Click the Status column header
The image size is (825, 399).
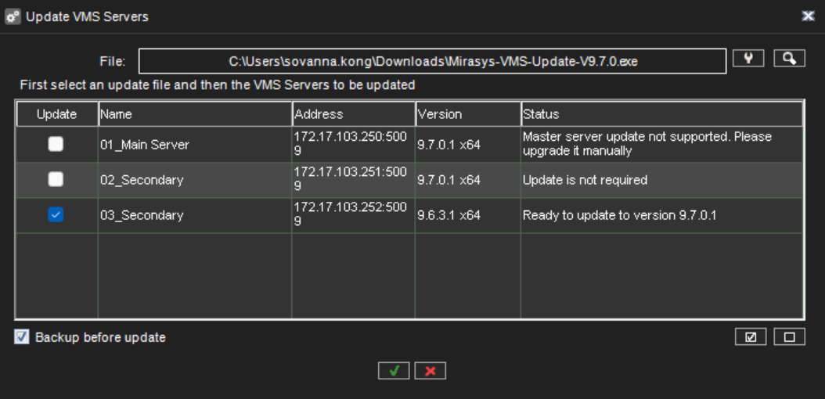[661, 114]
